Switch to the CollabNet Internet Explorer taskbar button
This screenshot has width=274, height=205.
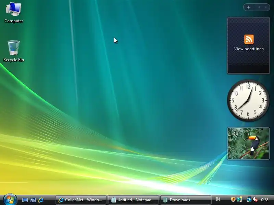[81, 200]
